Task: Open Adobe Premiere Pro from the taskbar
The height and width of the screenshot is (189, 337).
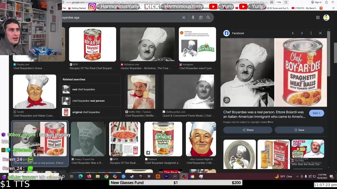Action: (x=166, y=176)
